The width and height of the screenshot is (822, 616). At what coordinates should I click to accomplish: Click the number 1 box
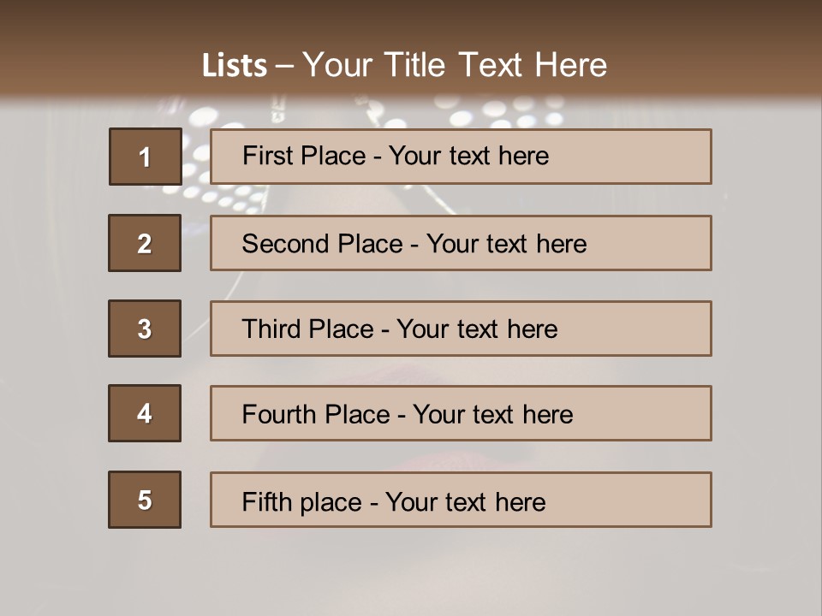tap(145, 157)
